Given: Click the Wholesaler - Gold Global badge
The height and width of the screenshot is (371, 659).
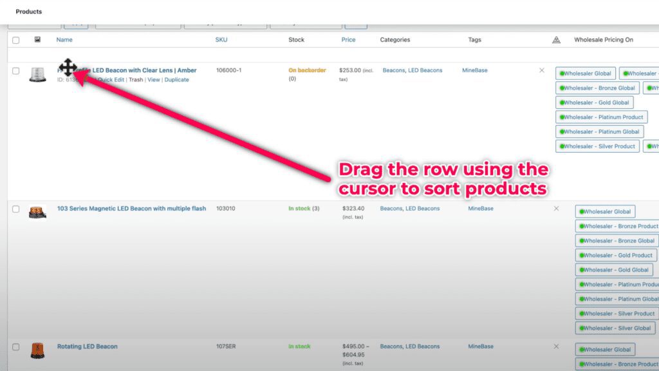Looking at the screenshot, I should tap(594, 102).
